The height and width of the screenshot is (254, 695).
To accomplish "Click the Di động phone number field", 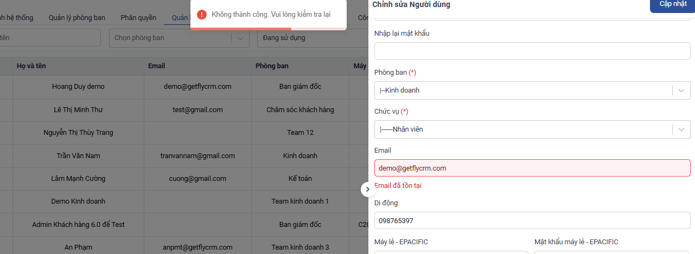I will tap(532, 220).
